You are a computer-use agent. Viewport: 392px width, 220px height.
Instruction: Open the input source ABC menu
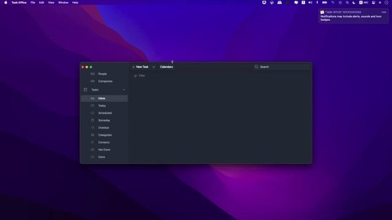pos(363,2)
